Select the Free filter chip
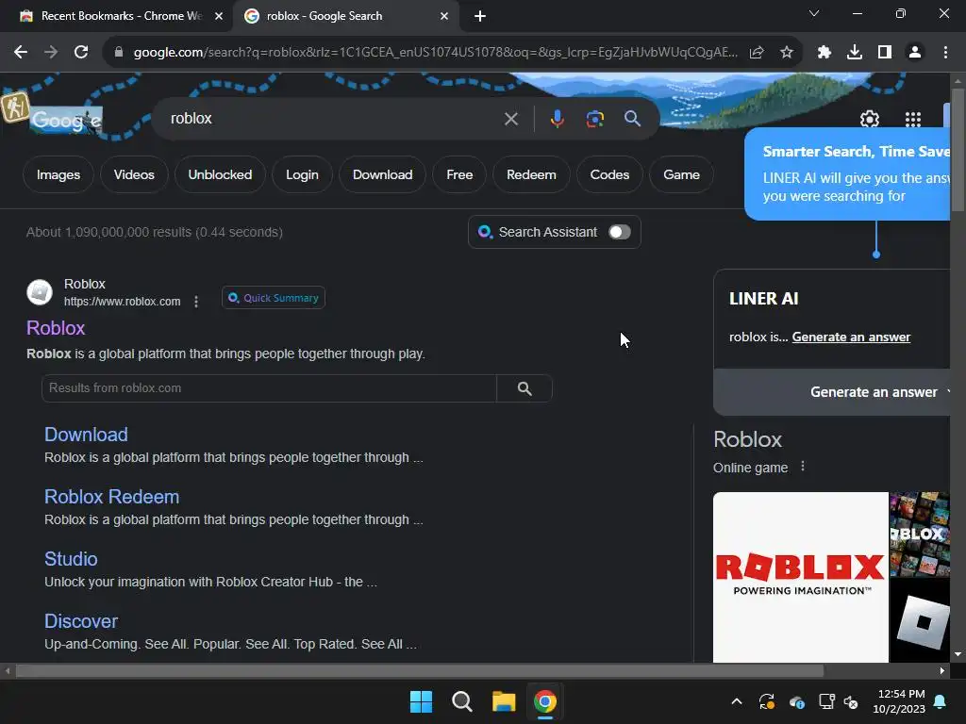The height and width of the screenshot is (724, 966). (459, 174)
